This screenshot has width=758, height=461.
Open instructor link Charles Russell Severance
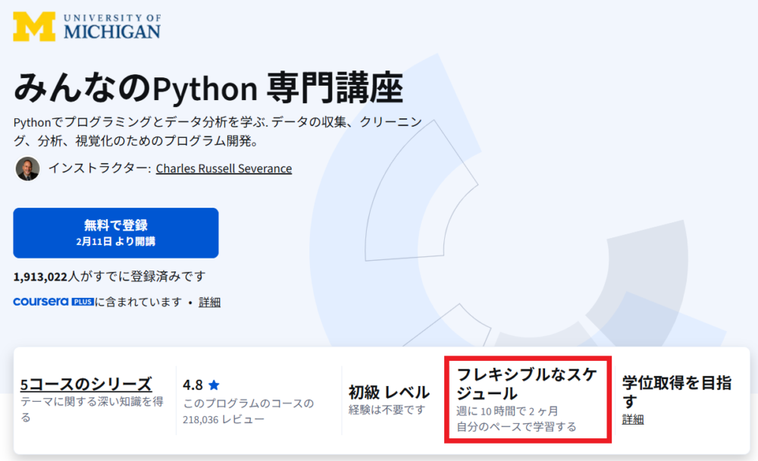224,168
